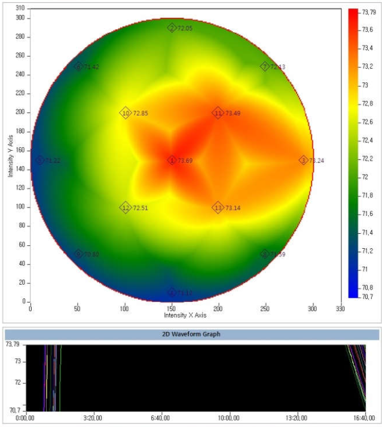
Task: Click the 2D Waveform Graph header bar
Action: coord(191,334)
